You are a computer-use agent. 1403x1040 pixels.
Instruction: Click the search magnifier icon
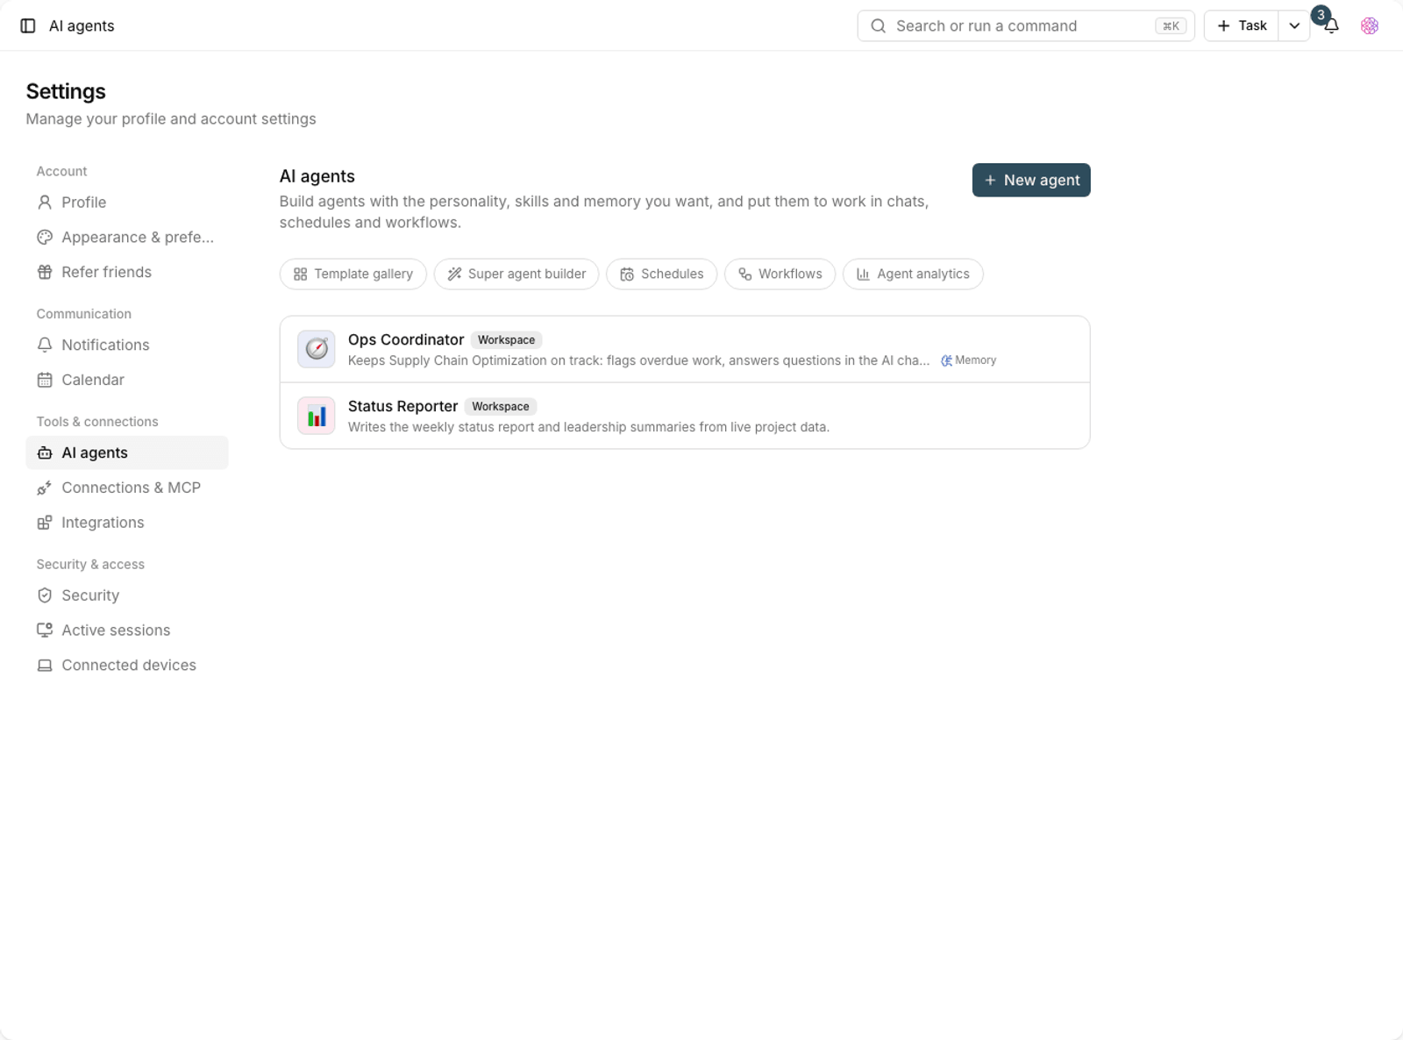[x=878, y=26]
